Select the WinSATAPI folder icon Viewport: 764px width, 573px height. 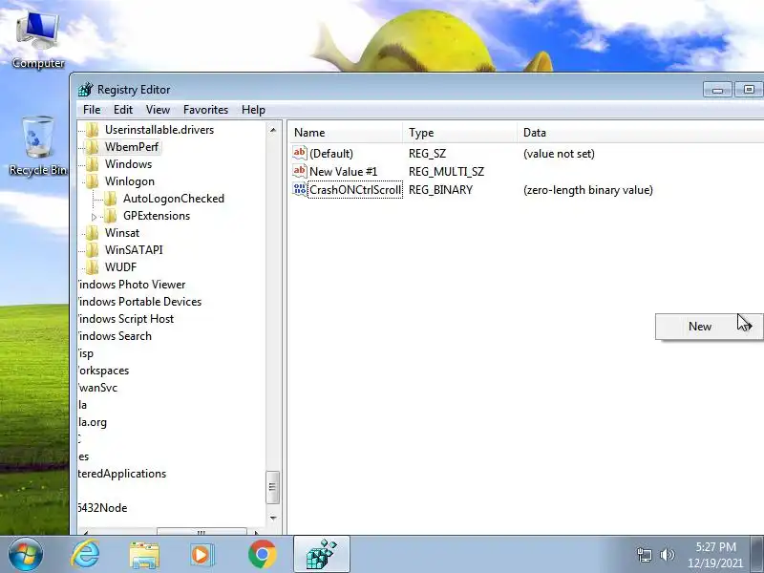[x=92, y=250]
